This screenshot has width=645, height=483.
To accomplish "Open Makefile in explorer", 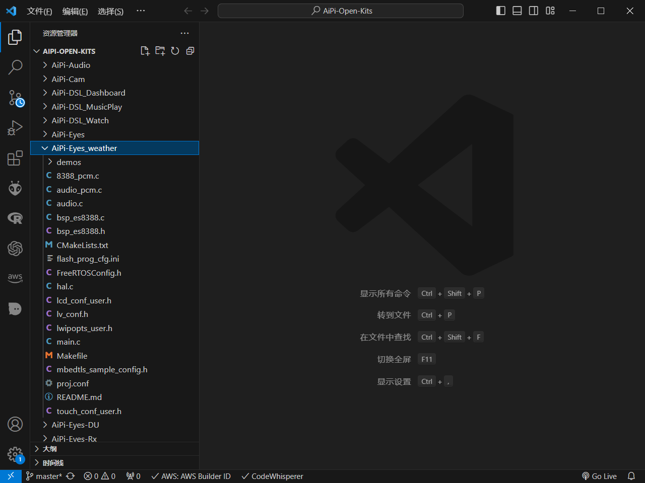I will tap(115, 356).
